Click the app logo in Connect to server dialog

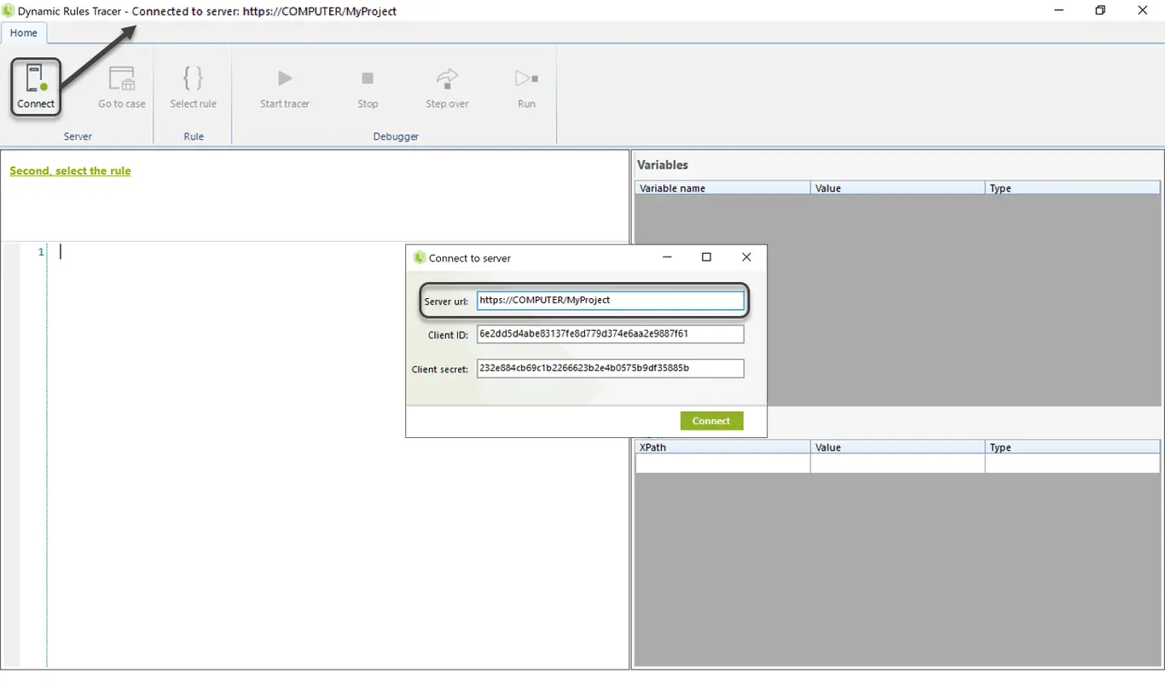click(419, 257)
